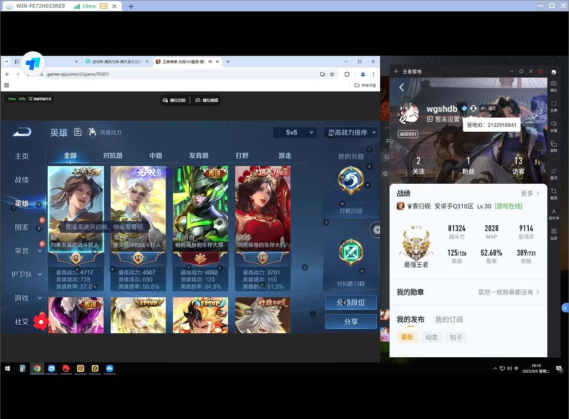Click 编辑资料 edit profile button
569x419 pixels.
[x=408, y=134]
